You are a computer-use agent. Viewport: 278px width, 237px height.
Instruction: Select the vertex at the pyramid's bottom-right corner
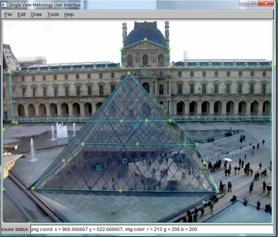[x=217, y=191]
